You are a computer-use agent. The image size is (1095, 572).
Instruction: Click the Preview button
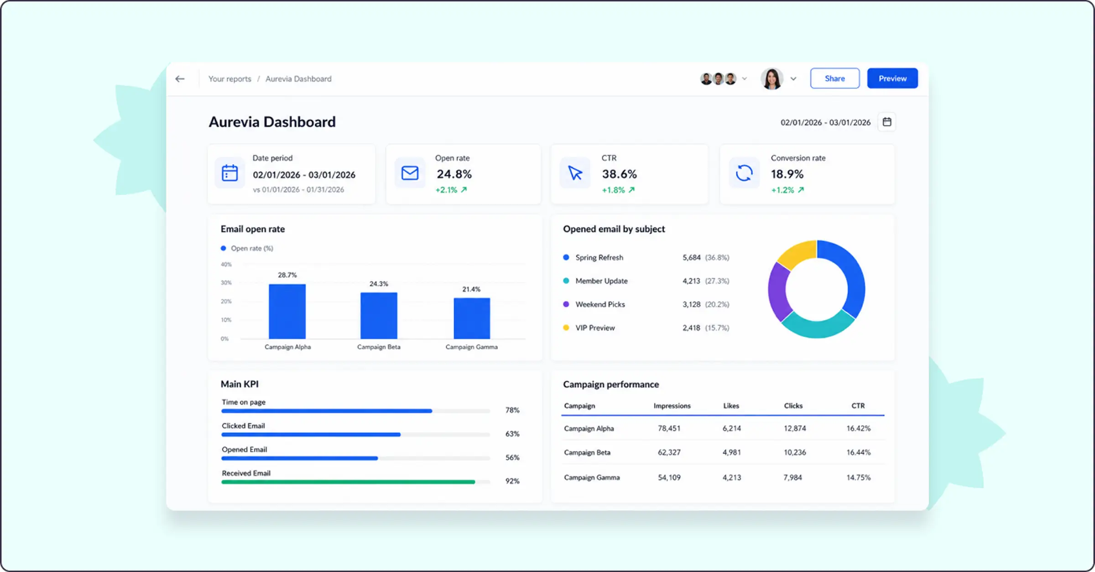pyautogui.click(x=892, y=78)
